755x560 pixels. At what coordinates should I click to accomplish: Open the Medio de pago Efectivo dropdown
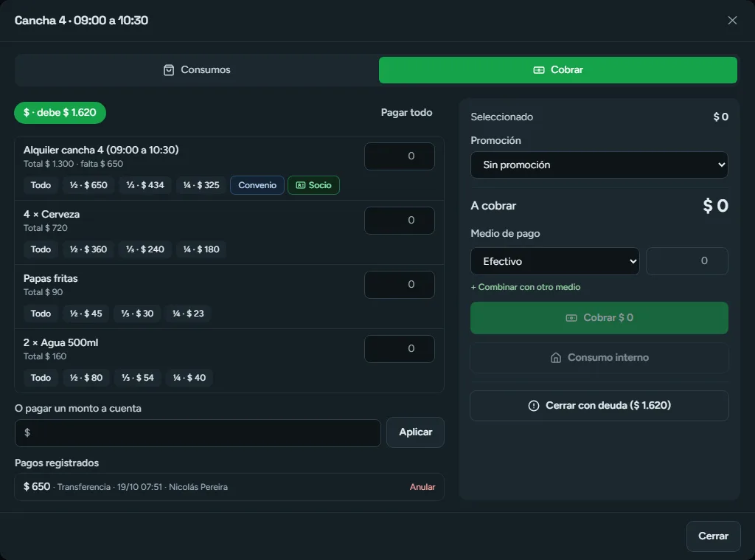coord(554,261)
